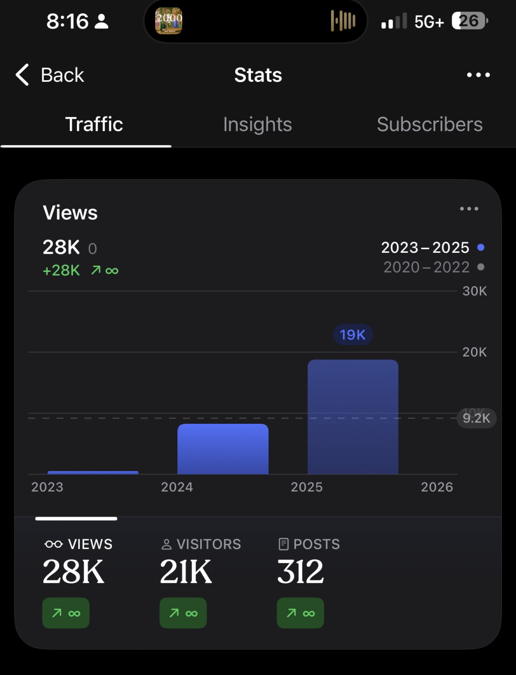Toggle the 2020–2022 legend gray dot
This screenshot has width=516, height=675.
click(481, 267)
